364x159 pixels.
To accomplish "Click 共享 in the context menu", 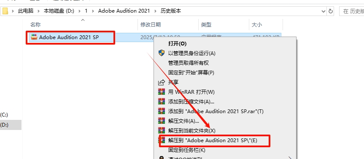I will point(173,82).
